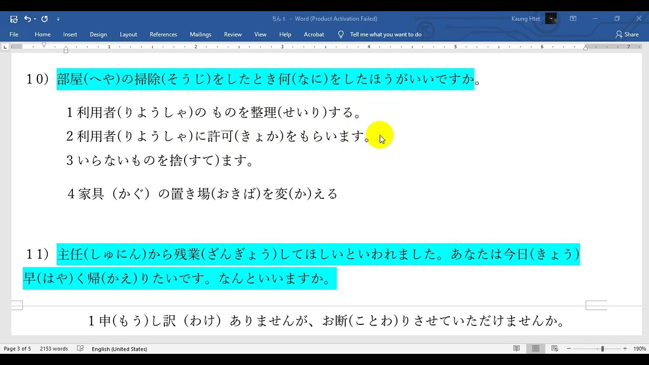The height and width of the screenshot is (365, 649).
Task: Click the proofing check icon in status bar
Action: coord(80,349)
